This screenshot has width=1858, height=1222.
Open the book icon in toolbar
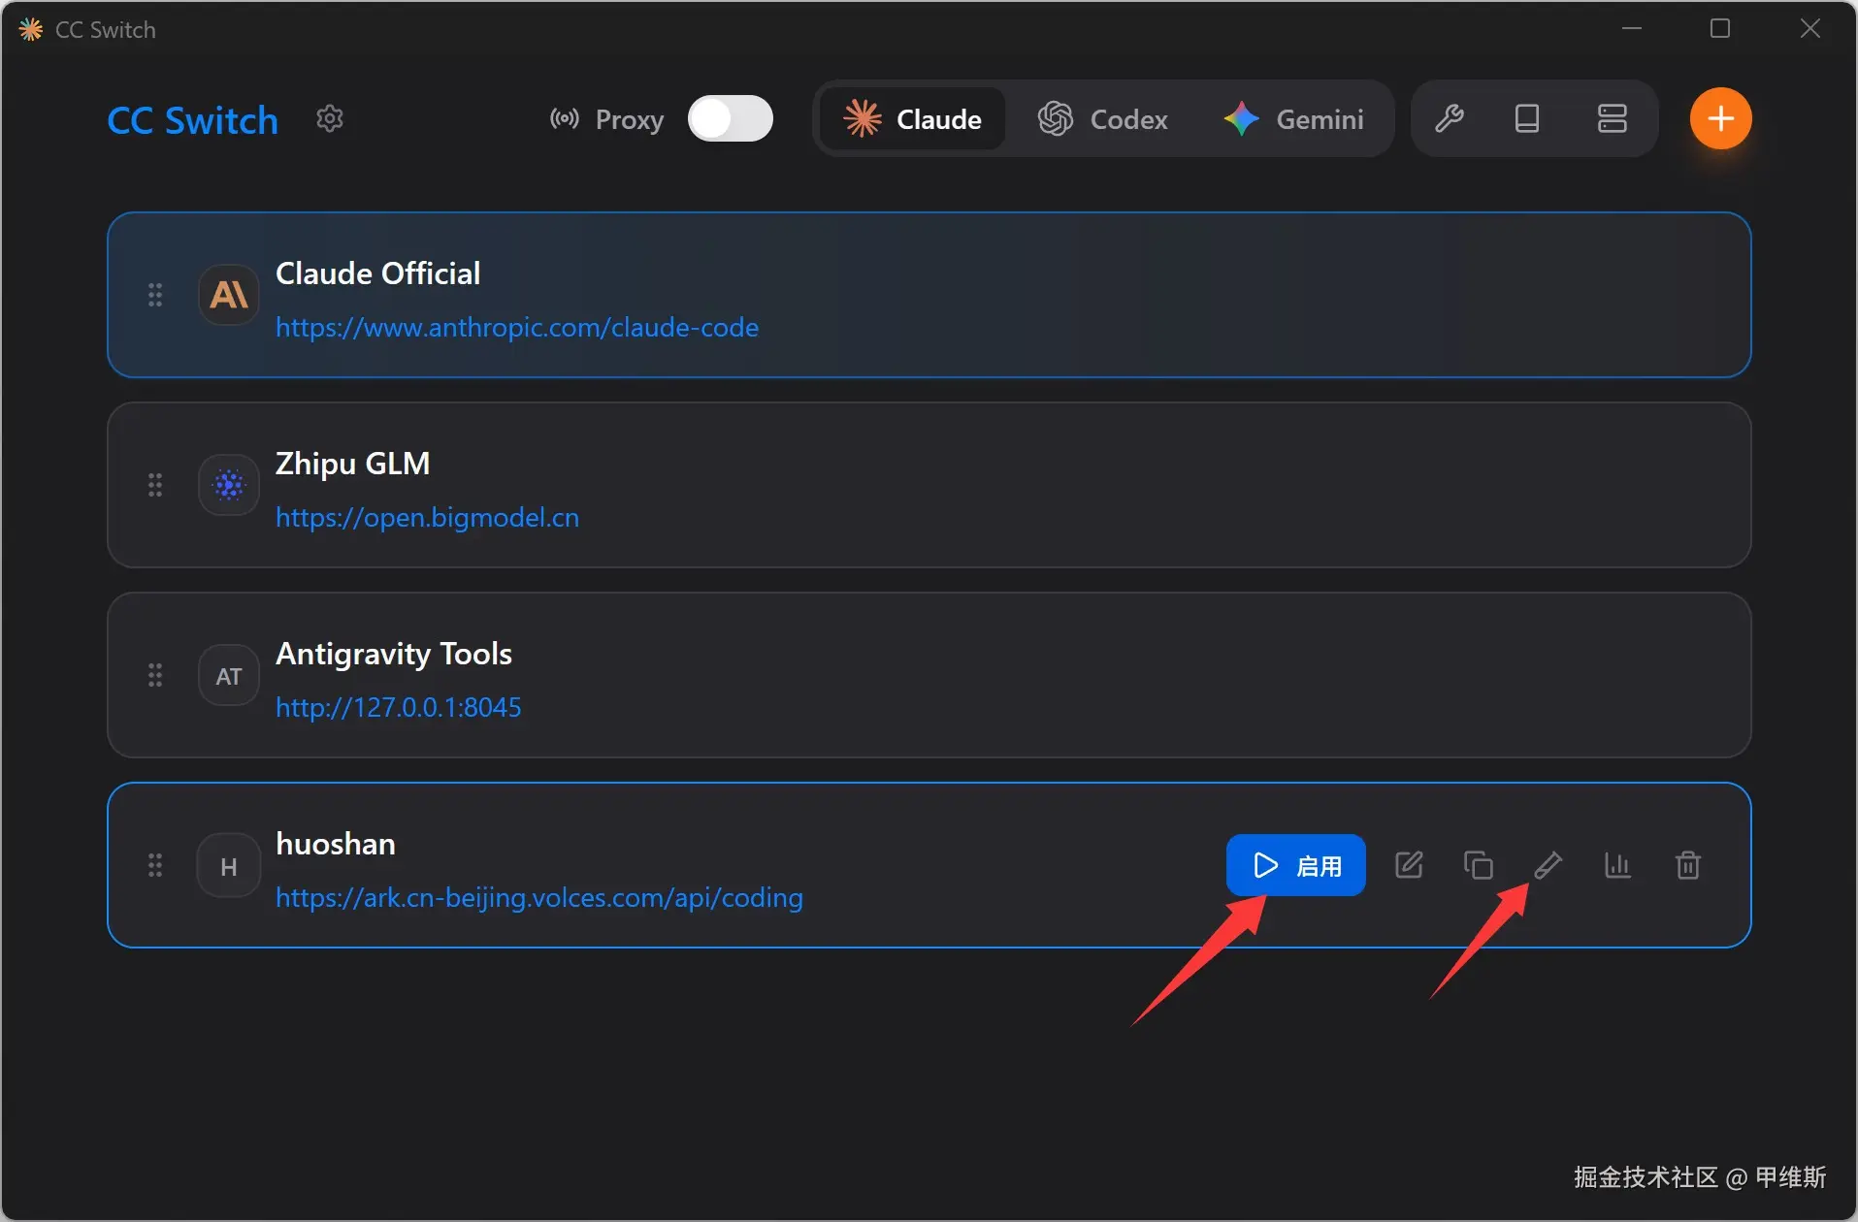1527,118
